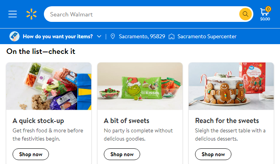Click Shop now under Reach for the sweets

pyautogui.click(x=213, y=154)
